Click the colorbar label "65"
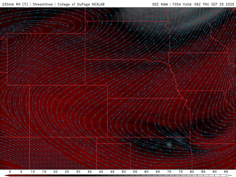Screen dimensions: 236x177 point(158,172)
